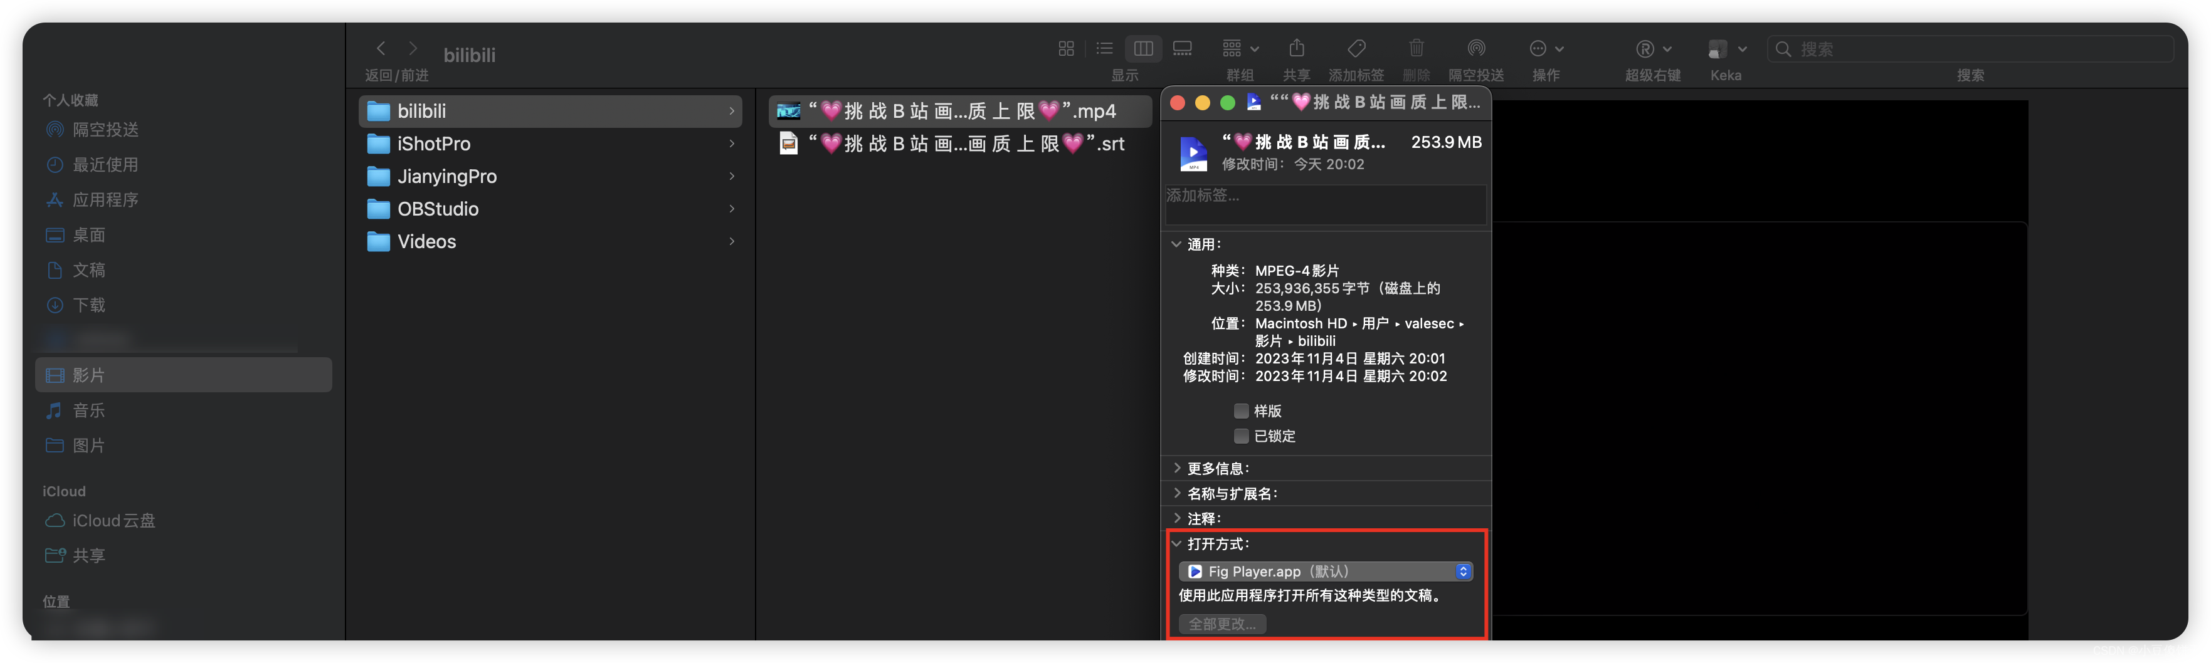The height and width of the screenshot is (663, 2211).
Task: Open the Keka toolbar menu
Action: pyautogui.click(x=1726, y=49)
